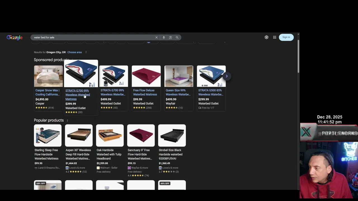The width and height of the screenshot is (358, 201).
Task: Click the Wayfair & more seller text
Action: 140,168
